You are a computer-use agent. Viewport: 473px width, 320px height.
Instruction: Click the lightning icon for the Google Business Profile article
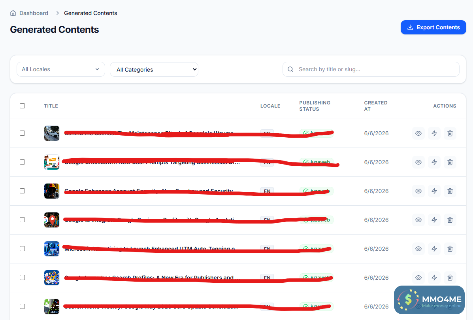coord(434,220)
